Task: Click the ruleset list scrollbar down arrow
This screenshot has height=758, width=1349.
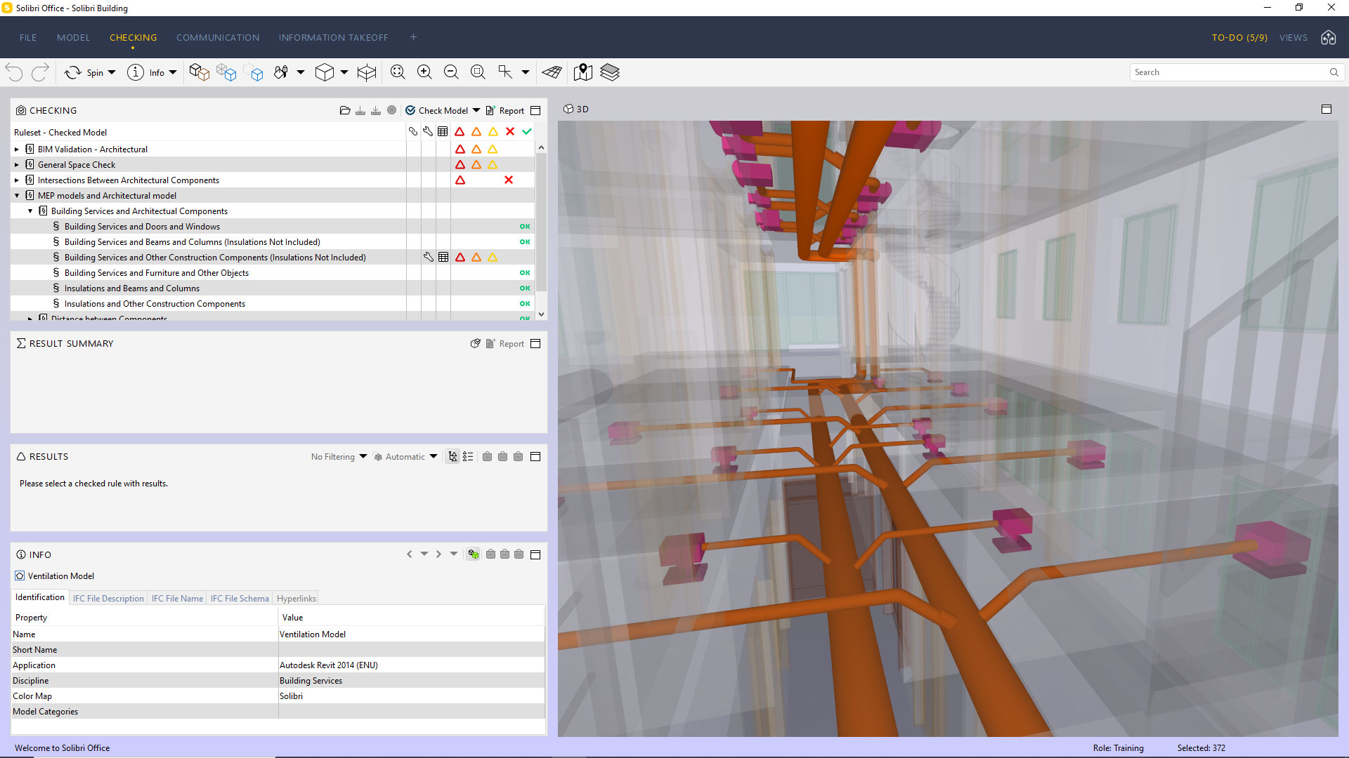Action: (x=541, y=314)
